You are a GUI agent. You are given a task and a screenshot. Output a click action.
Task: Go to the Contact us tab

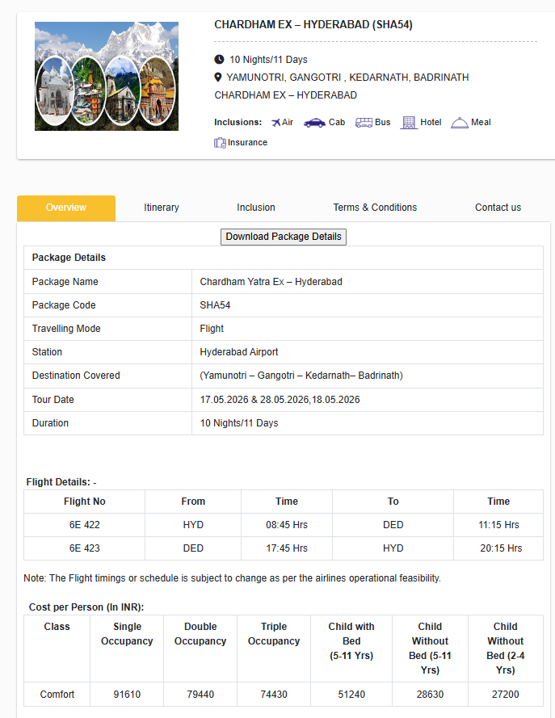(x=498, y=208)
